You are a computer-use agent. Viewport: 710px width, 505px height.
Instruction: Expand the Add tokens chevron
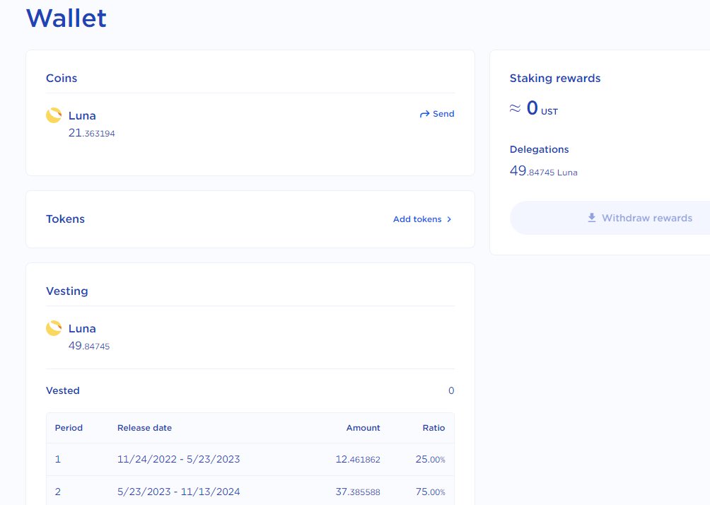coord(449,219)
